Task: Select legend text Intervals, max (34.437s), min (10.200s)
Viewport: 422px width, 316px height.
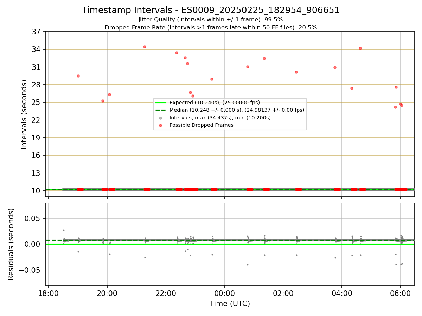Action: click(220, 118)
